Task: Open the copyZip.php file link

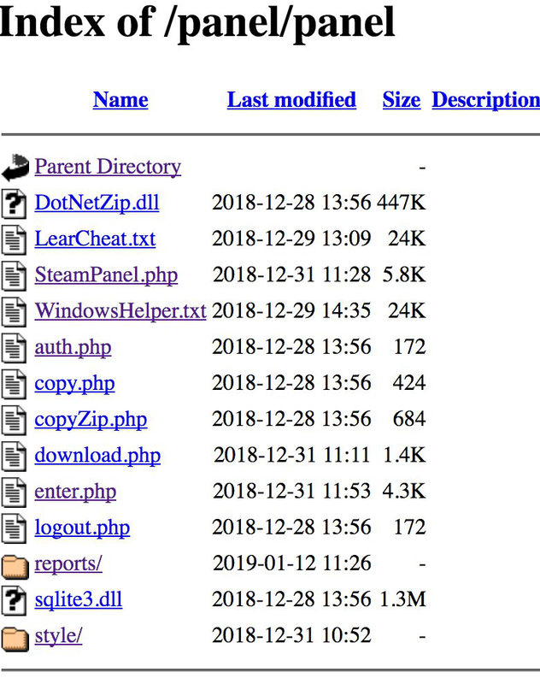Action: [x=91, y=420]
